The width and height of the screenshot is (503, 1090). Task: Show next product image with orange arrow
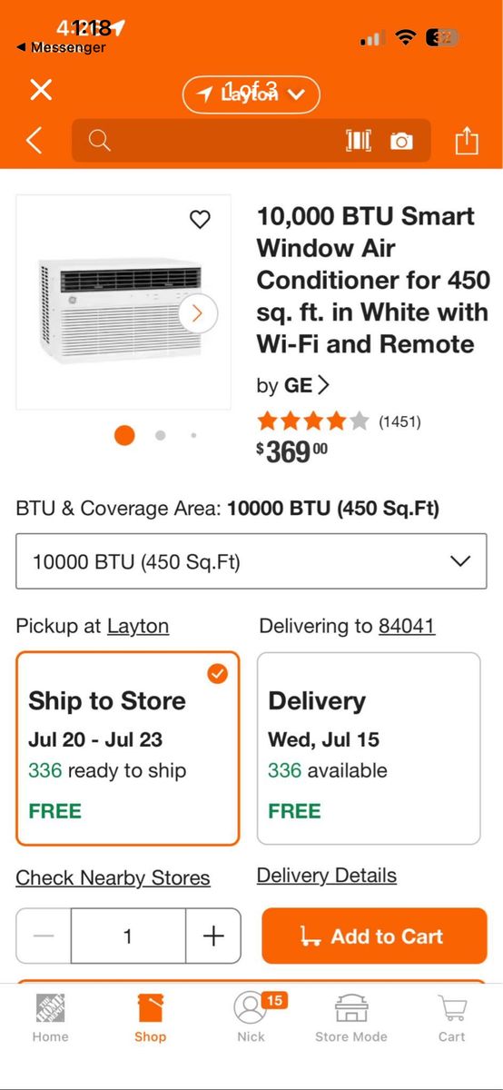point(198,314)
